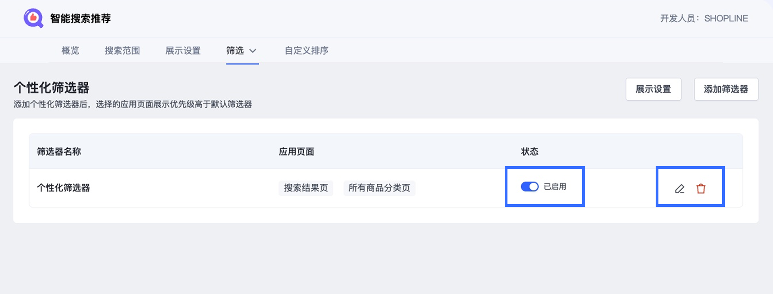Click the 展示设置 button beside 添加筛选器
The height and width of the screenshot is (294, 773).
(x=653, y=89)
